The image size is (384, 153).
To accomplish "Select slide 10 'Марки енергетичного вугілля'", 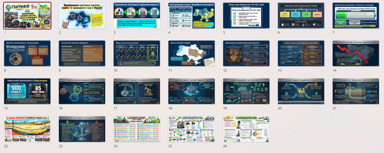I will pos(137,53).
